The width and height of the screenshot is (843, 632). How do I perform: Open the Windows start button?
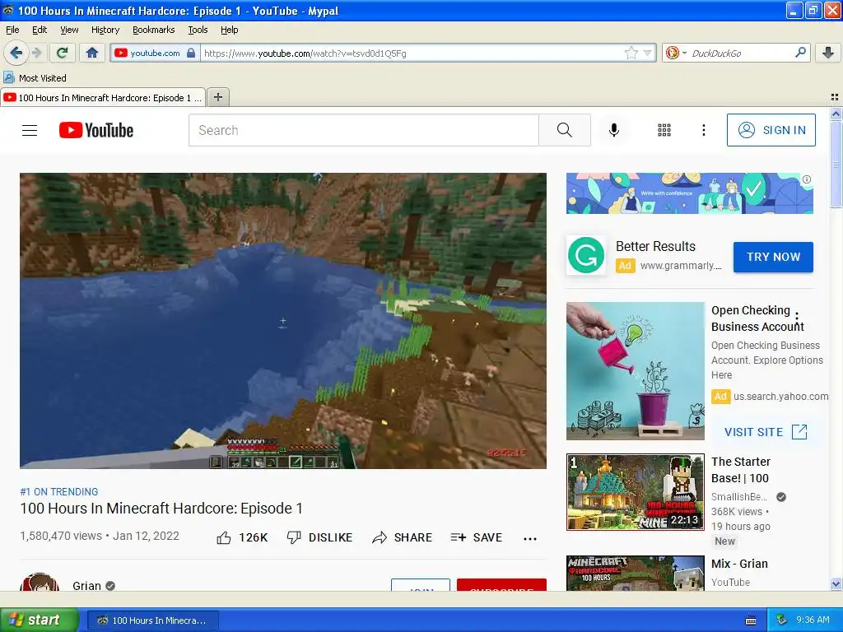(39, 620)
